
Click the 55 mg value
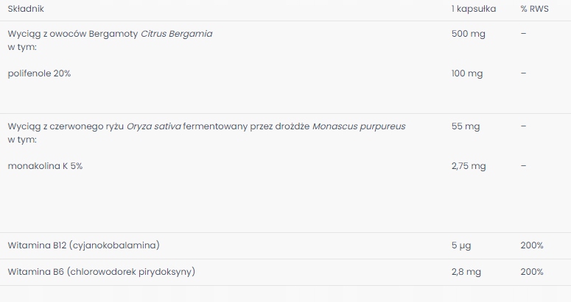coord(466,126)
